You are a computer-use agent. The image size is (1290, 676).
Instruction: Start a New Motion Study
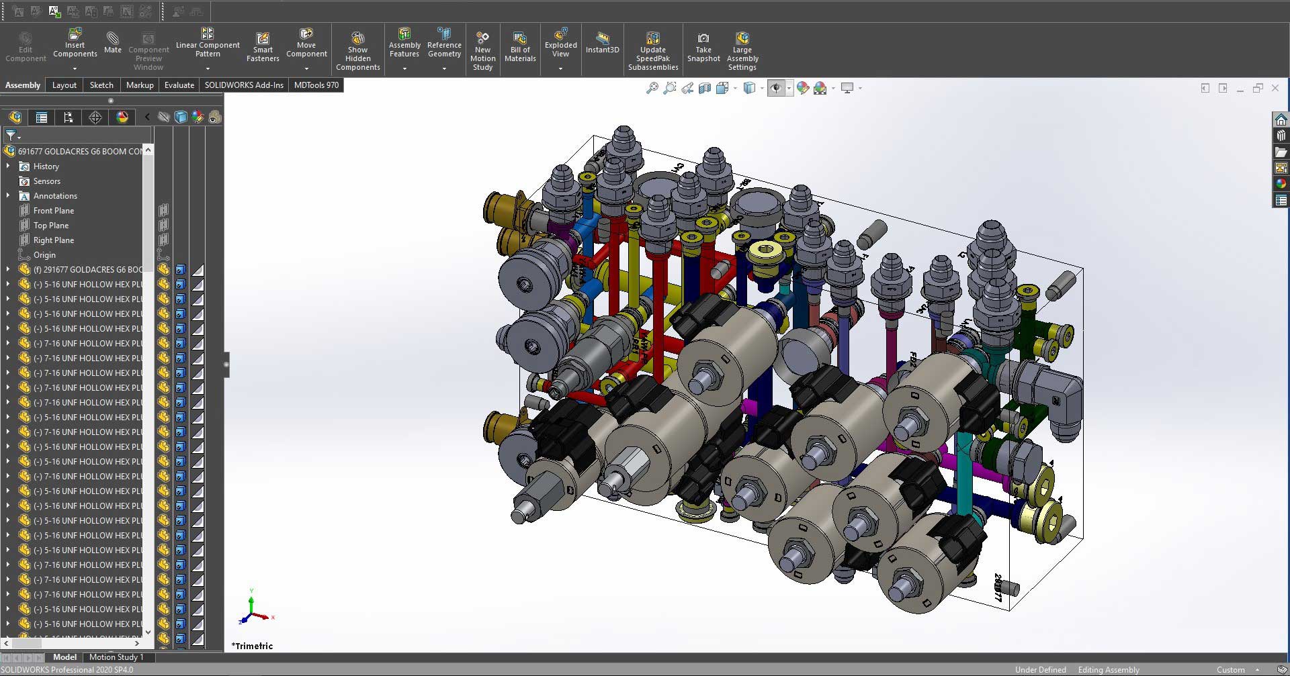click(483, 48)
